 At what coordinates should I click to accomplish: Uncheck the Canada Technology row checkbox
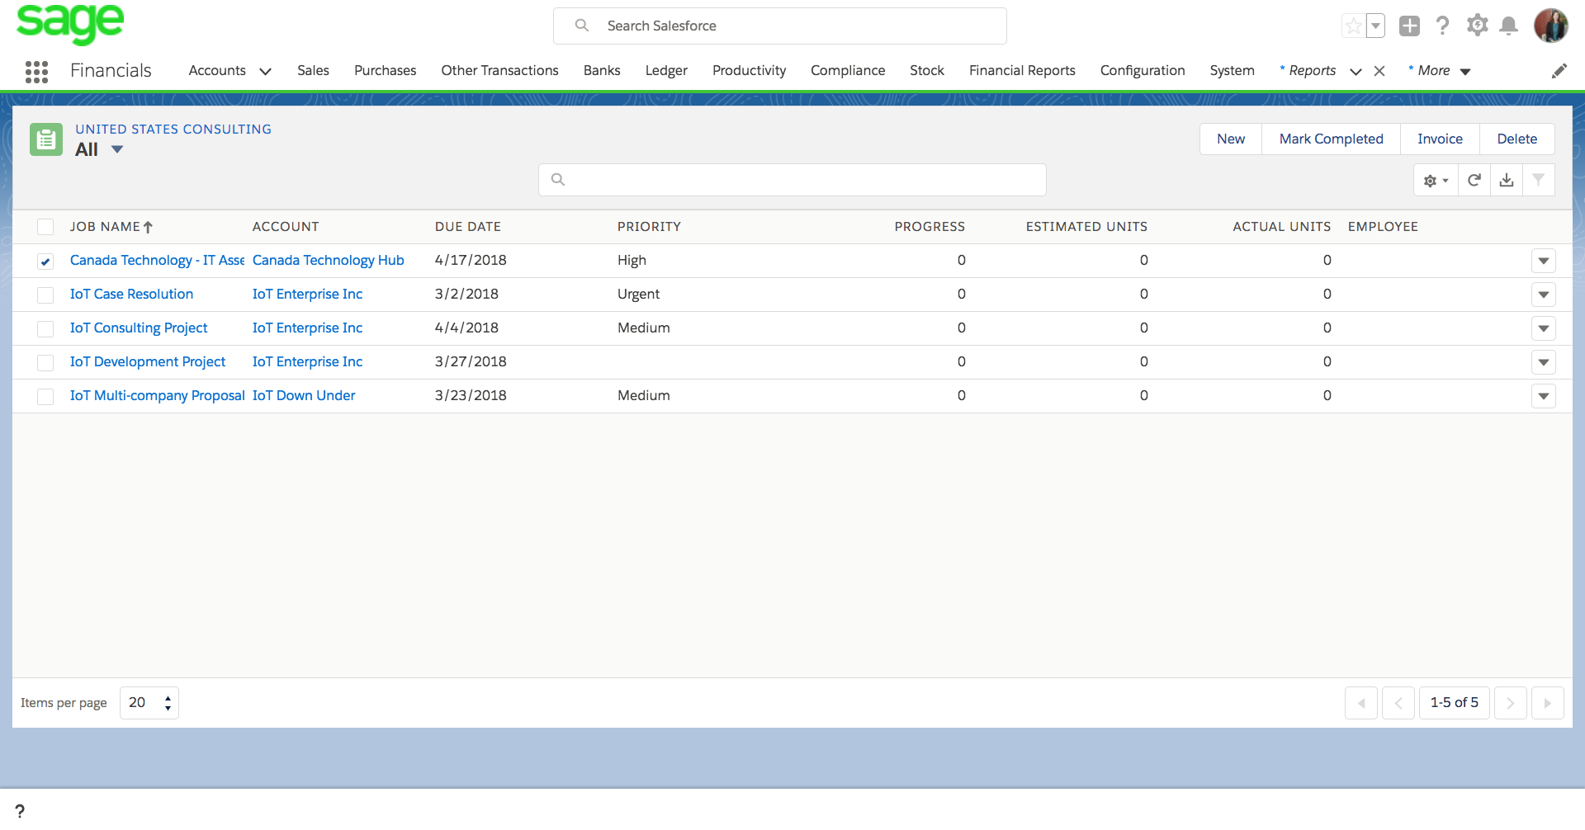45,262
